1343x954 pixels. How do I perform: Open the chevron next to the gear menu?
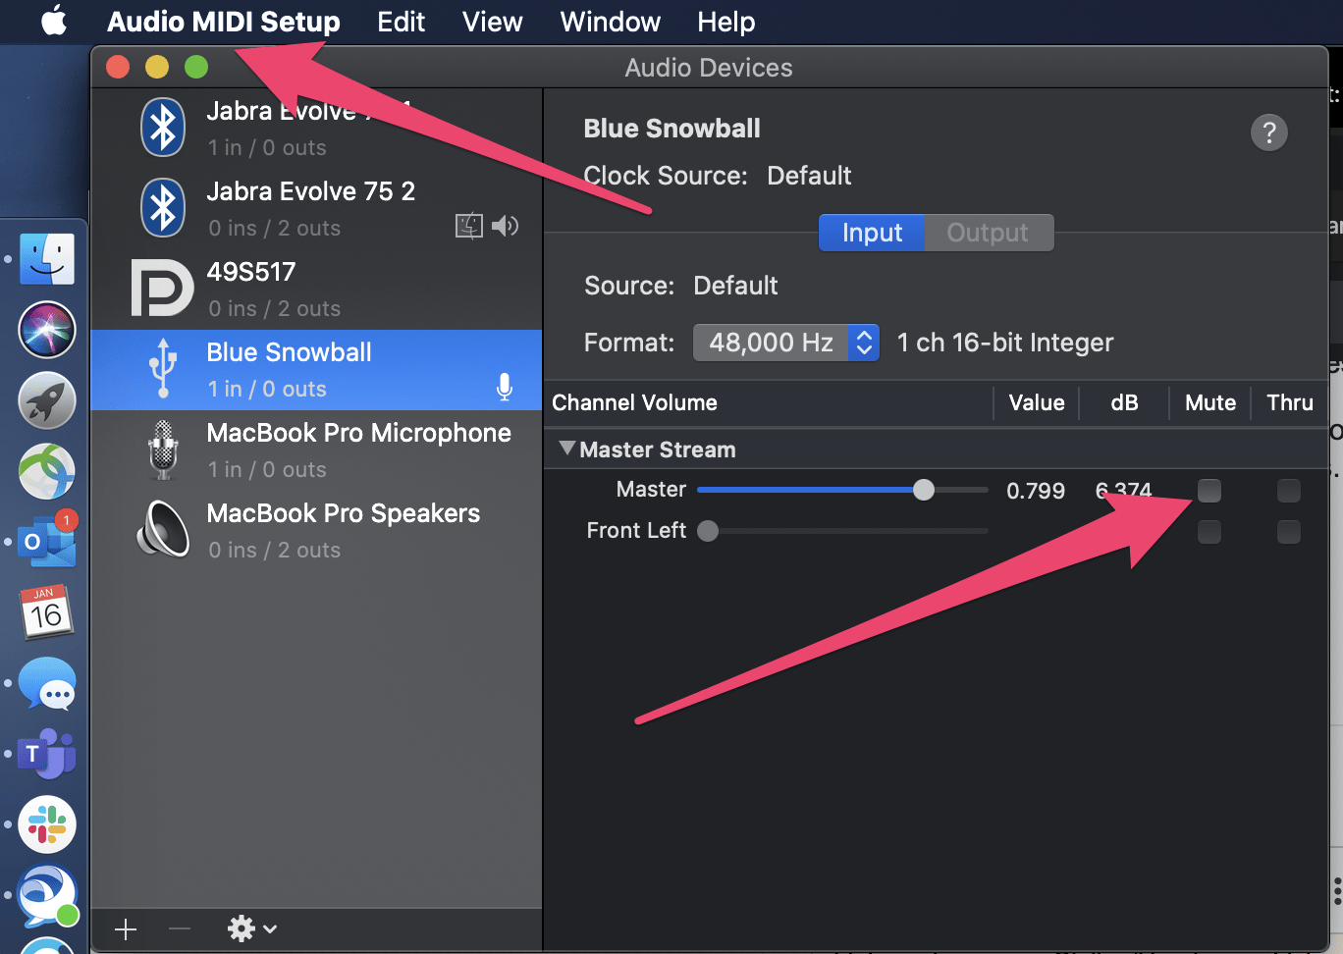pyautogui.click(x=268, y=928)
